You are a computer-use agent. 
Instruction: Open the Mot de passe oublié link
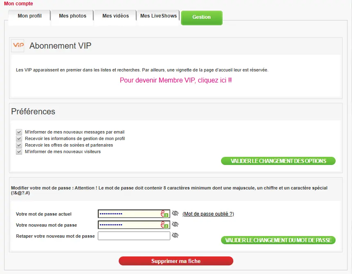pyautogui.click(x=208, y=214)
